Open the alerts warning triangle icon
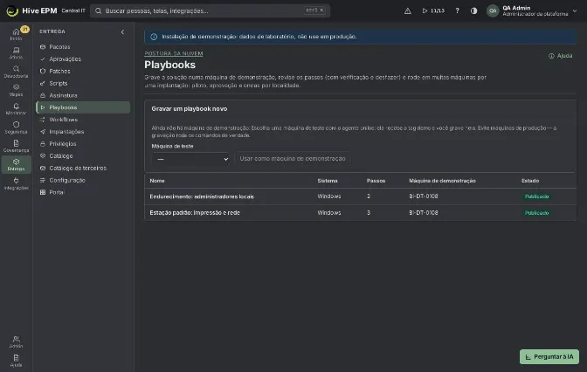The image size is (587, 372). pyautogui.click(x=408, y=10)
